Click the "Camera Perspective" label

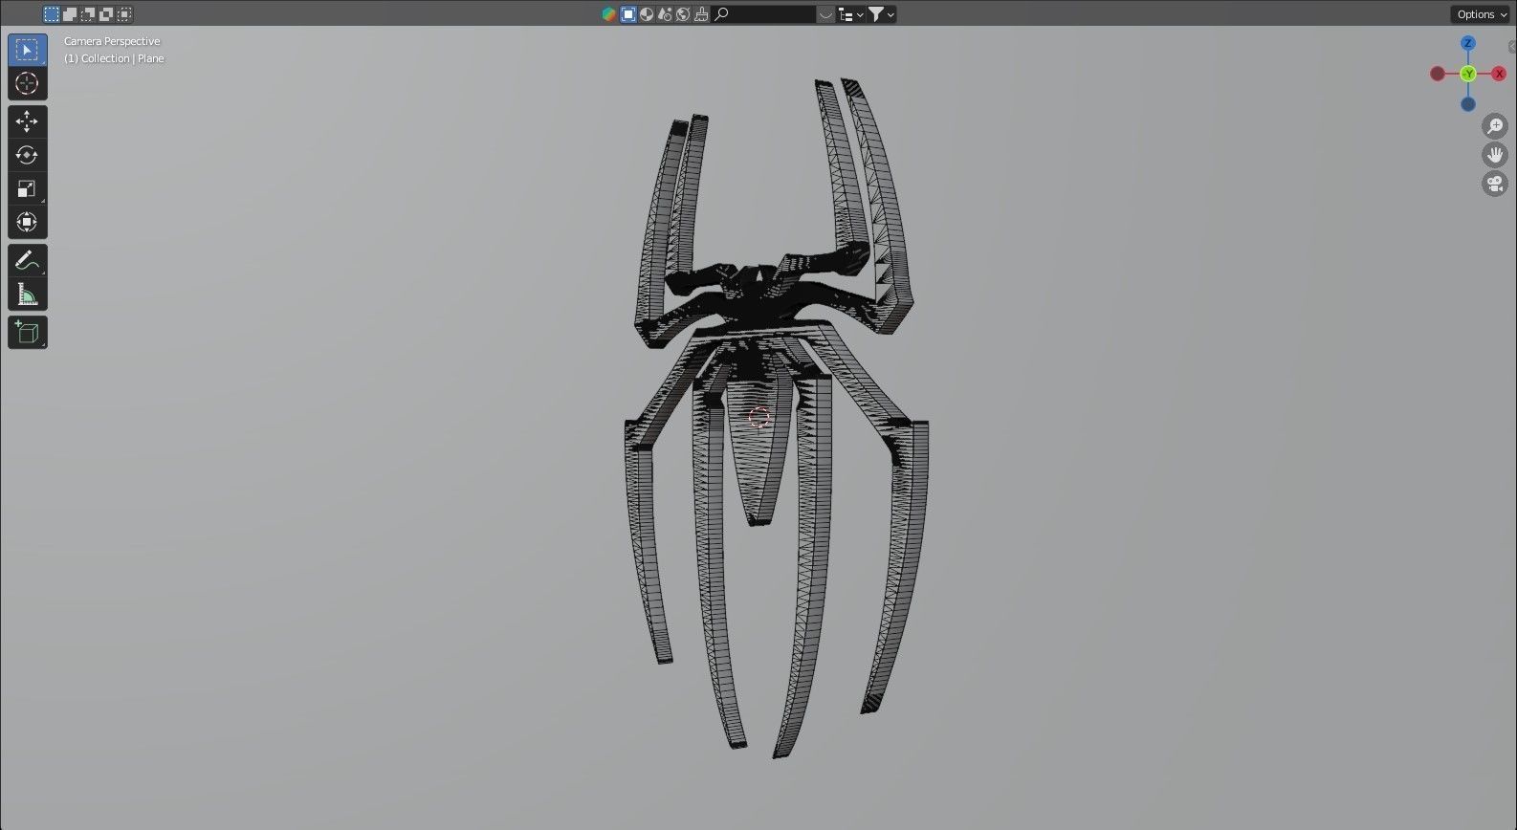(112, 41)
